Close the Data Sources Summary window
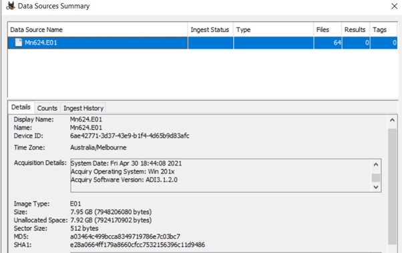The image size is (402, 253). [394, 6]
